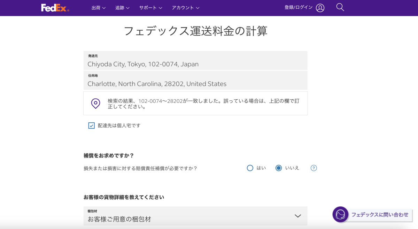The width and height of the screenshot is (418, 229).
Task: Open the アカウント menu
Action: [x=186, y=8]
